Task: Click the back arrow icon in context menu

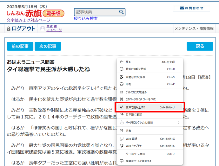Action: (122, 62)
